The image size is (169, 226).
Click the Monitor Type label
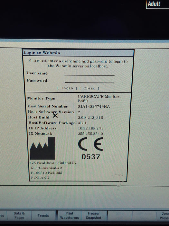(41, 98)
